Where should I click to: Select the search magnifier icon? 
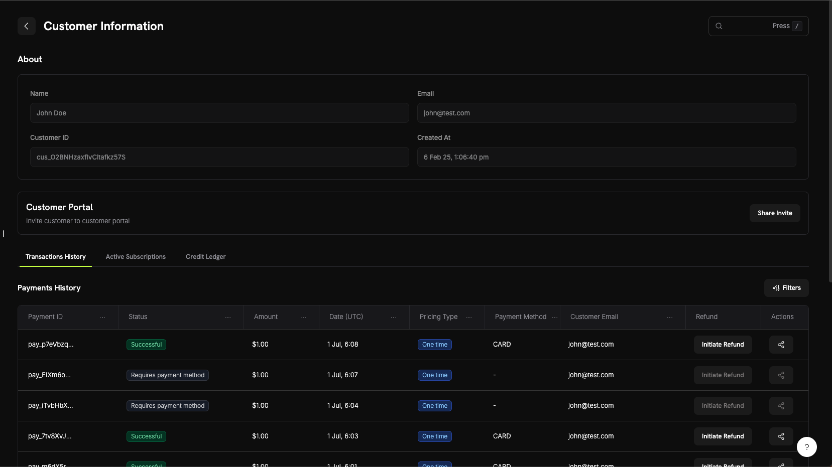coord(720,26)
